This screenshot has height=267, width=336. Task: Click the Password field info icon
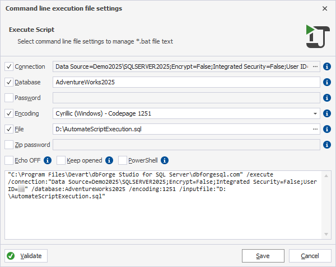327,98
